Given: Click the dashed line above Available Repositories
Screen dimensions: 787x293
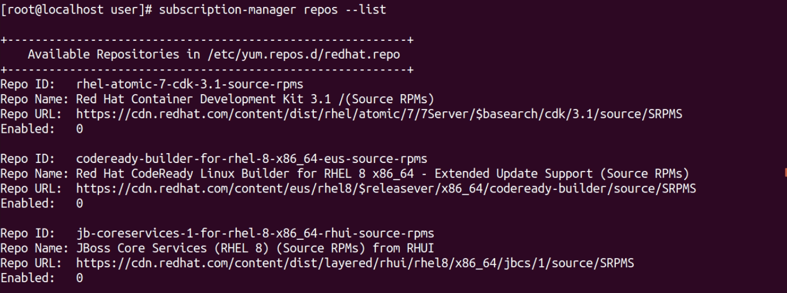Looking at the screenshot, I should [207, 40].
